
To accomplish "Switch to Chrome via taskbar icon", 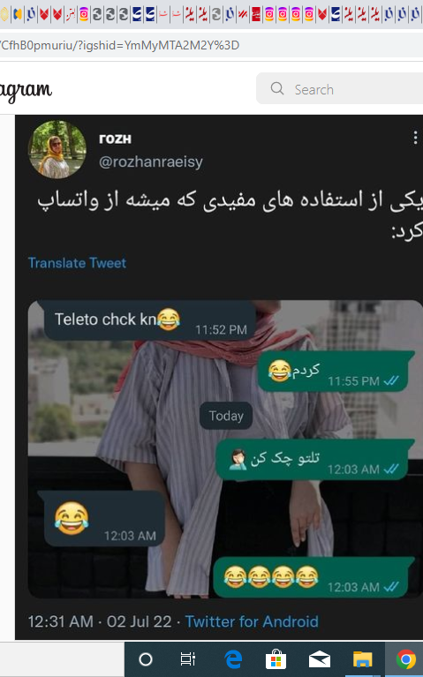I will (x=405, y=659).
